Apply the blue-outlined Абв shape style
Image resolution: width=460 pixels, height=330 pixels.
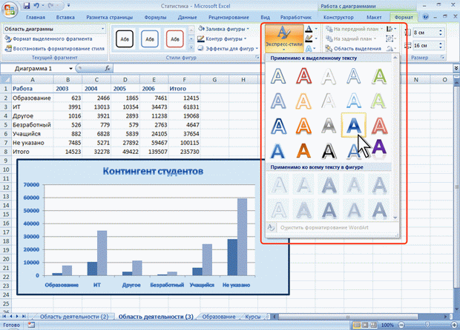coord(150,39)
